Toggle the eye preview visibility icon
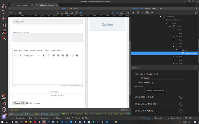The width and height of the screenshot is (199, 124). click(x=117, y=13)
